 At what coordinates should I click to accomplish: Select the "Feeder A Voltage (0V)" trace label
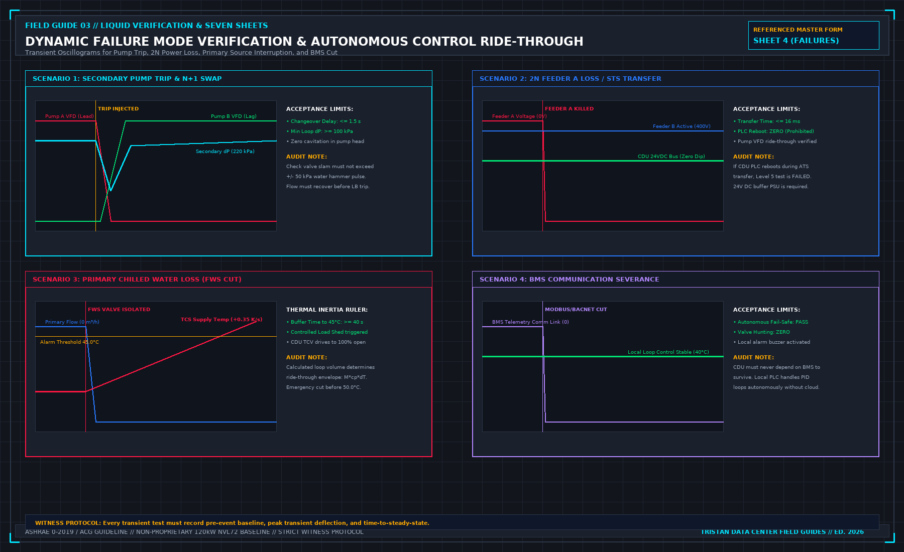click(x=519, y=116)
